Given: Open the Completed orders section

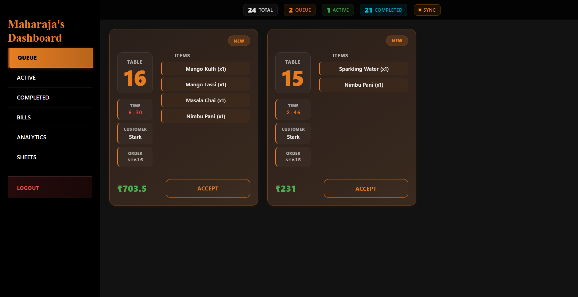Looking at the screenshot, I should coord(50,98).
